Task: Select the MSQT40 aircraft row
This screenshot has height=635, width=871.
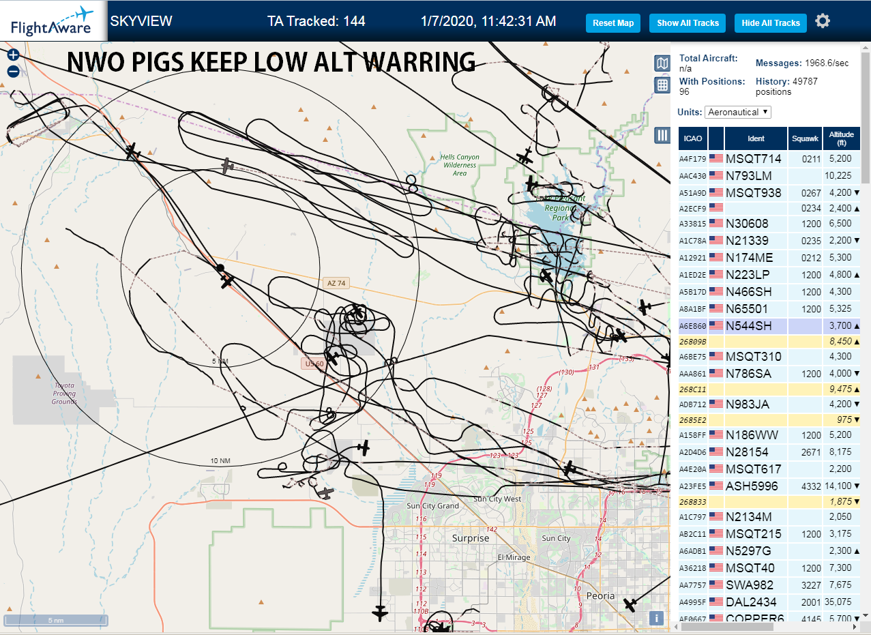Action: [769, 567]
